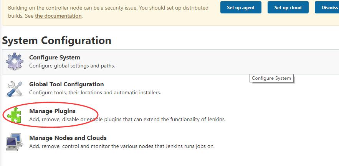Click the 'Configure global settings and paths' description
339x166 pixels.
(72, 66)
